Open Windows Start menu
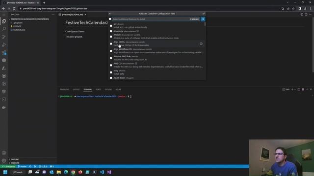Viewport: 314px width, 176px height. pyautogui.click(x=5, y=172)
